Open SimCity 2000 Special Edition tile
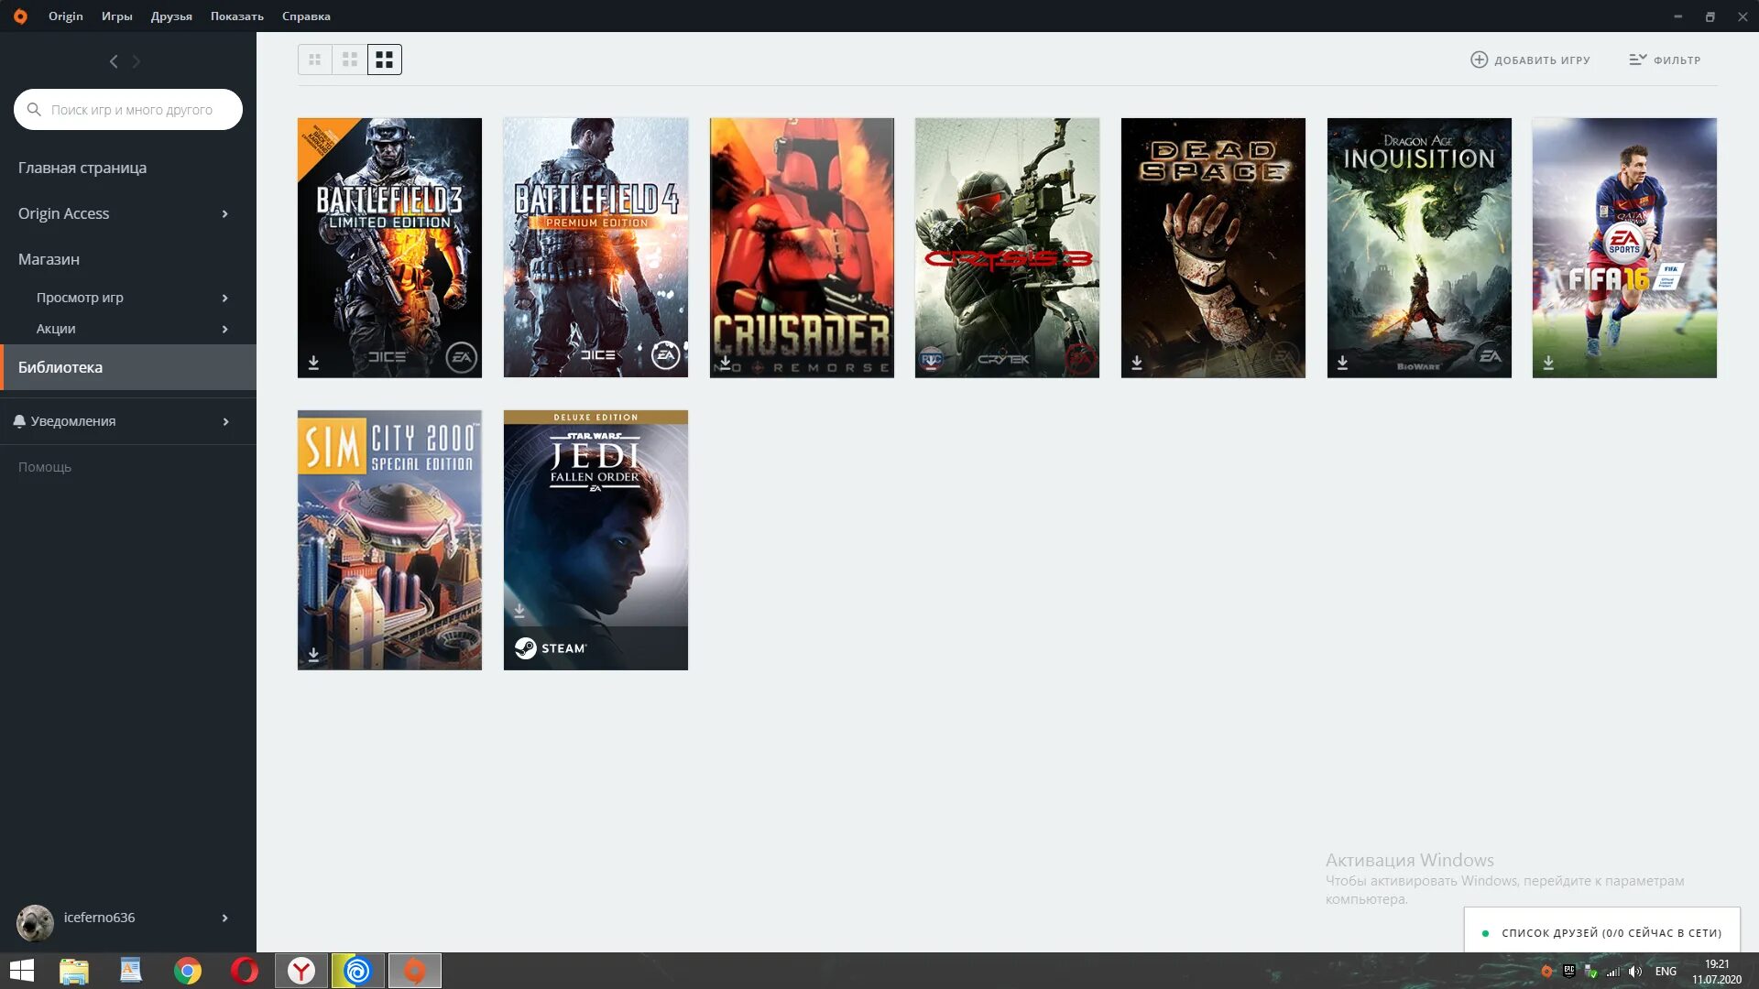The width and height of the screenshot is (1759, 989). pos(389,540)
